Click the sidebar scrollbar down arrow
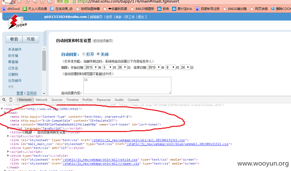This screenshot has height=171, width=291. click(x=44, y=93)
